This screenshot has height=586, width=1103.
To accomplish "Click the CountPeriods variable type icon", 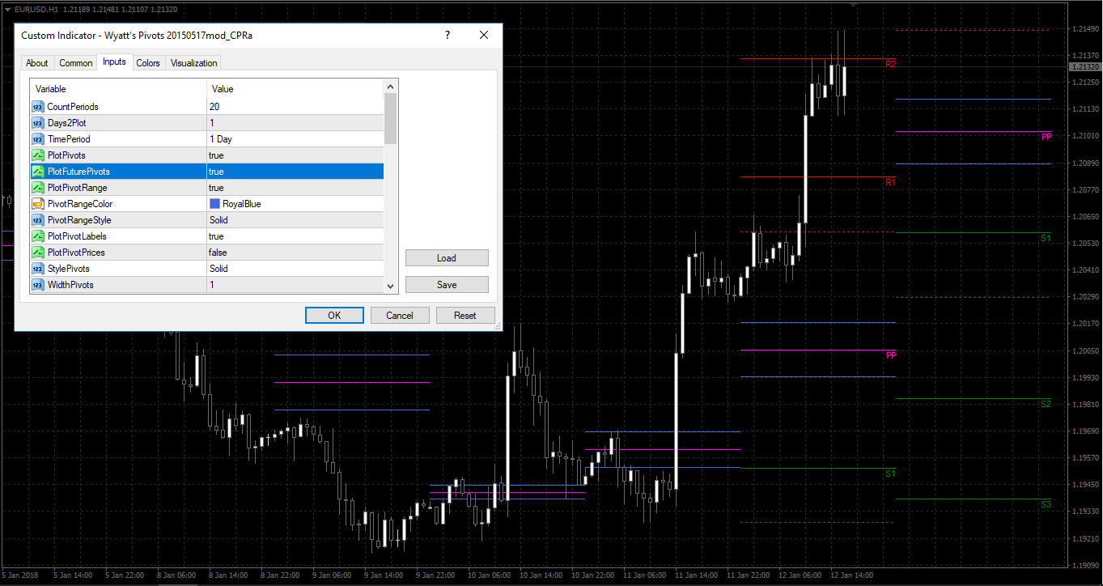I will click(37, 107).
